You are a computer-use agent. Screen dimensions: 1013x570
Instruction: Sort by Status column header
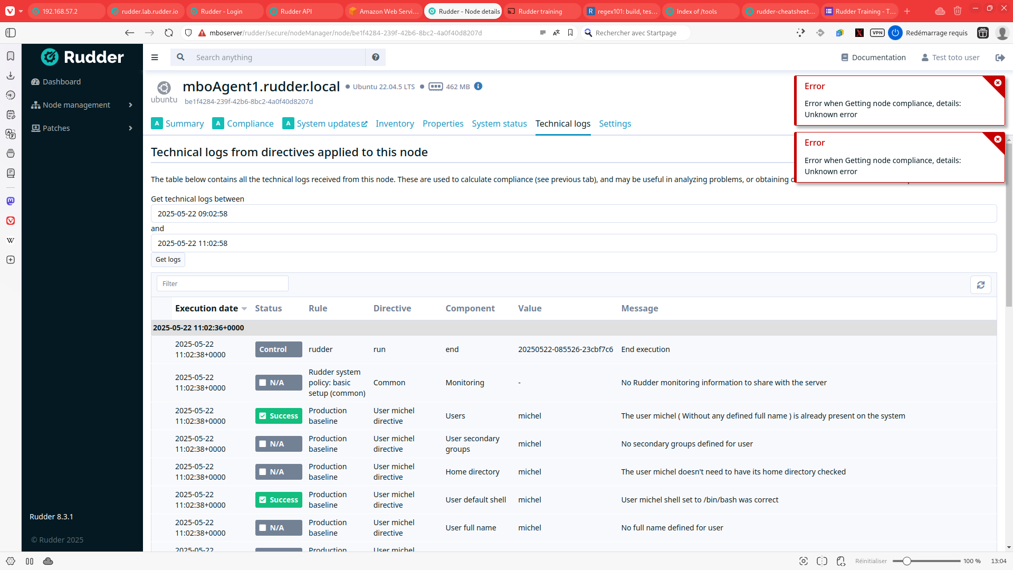pyautogui.click(x=268, y=308)
